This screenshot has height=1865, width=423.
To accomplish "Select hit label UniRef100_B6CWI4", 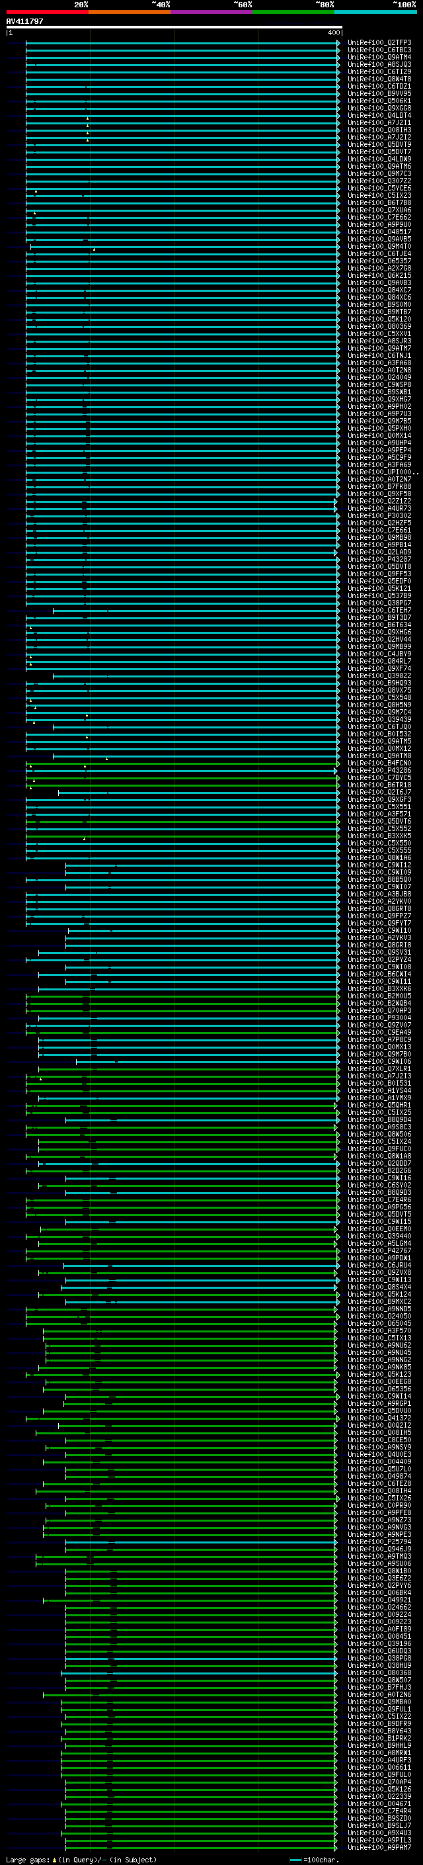I will pyautogui.click(x=379, y=974).
